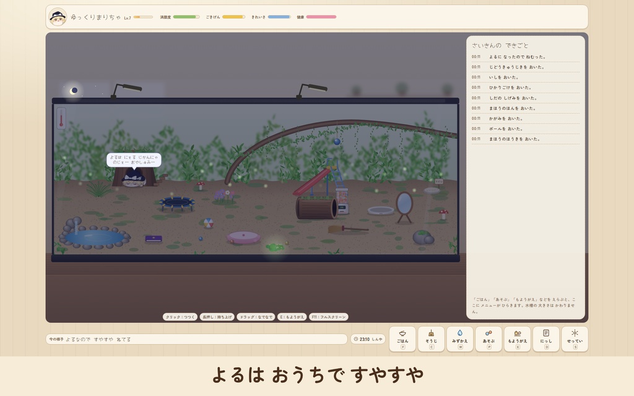Click the yukkuri speech bubble
The width and height of the screenshot is (634, 396).
tap(134, 160)
